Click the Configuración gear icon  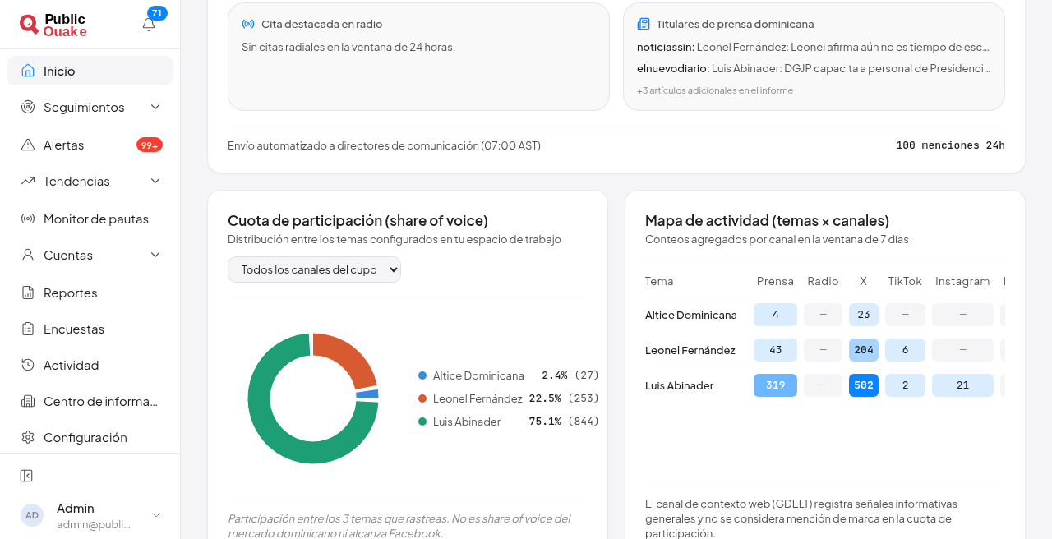pyautogui.click(x=28, y=437)
